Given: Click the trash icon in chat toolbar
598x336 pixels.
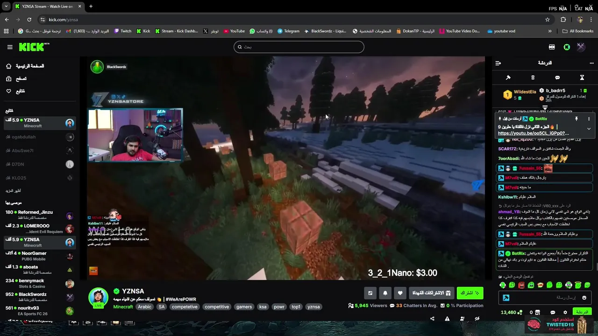Looking at the screenshot, I should 533,77.
